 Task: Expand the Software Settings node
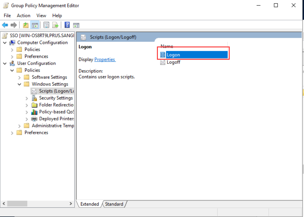(19, 77)
